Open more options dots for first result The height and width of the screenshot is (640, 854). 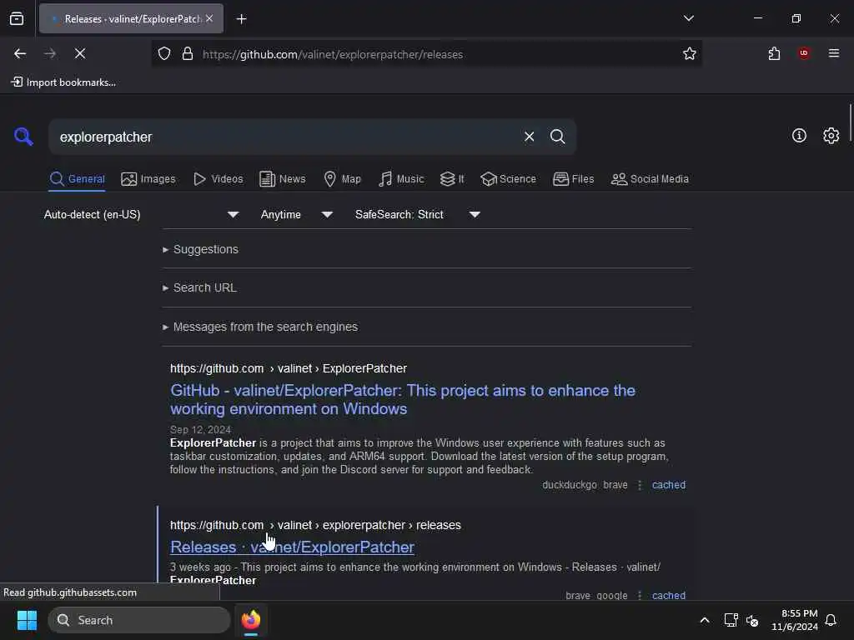pos(640,485)
